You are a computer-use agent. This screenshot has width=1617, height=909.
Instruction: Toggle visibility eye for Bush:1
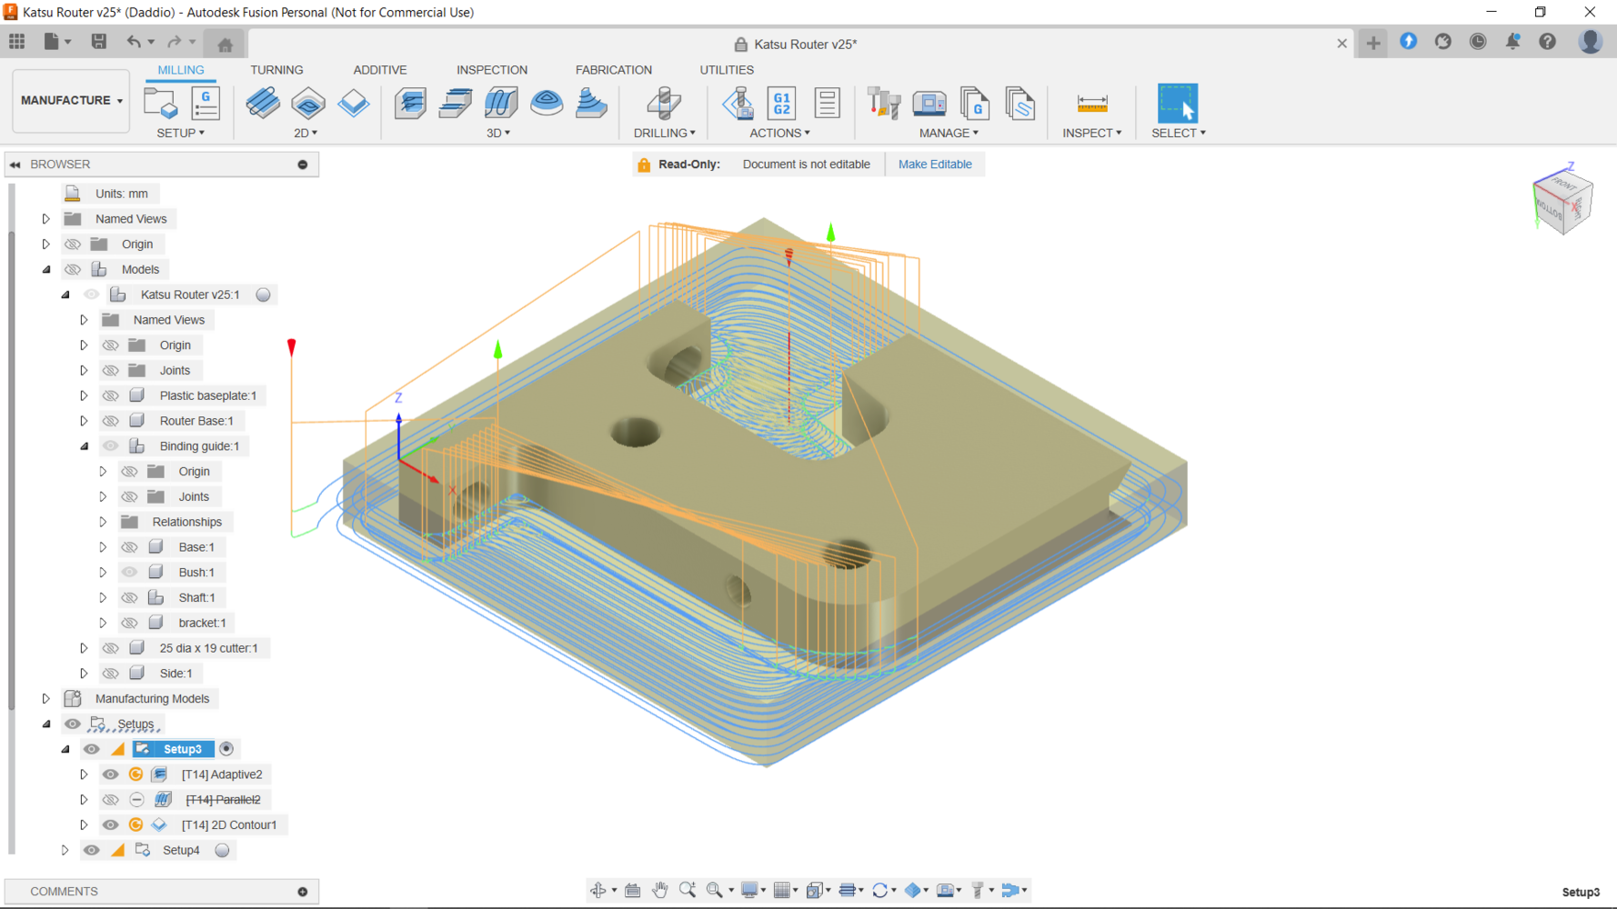point(129,573)
